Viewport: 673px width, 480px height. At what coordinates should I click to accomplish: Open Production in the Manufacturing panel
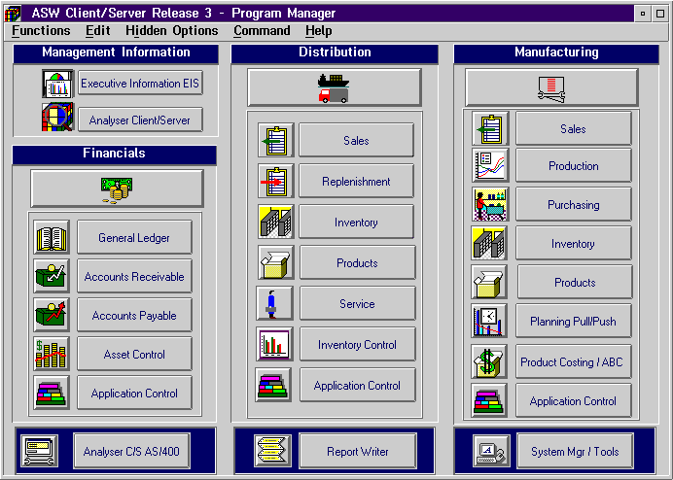pyautogui.click(x=573, y=166)
